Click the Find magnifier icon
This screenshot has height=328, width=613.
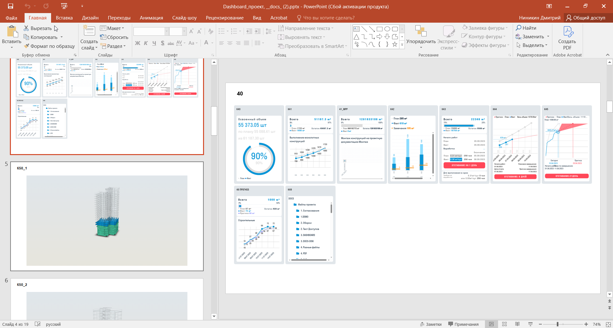(x=518, y=28)
